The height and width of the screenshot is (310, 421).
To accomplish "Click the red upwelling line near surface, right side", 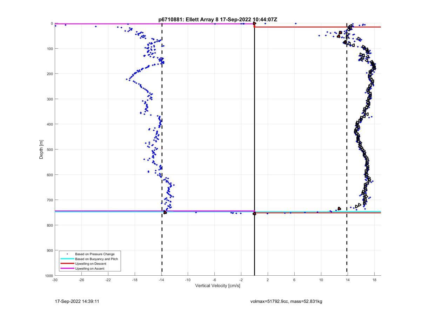I will 318,27.
